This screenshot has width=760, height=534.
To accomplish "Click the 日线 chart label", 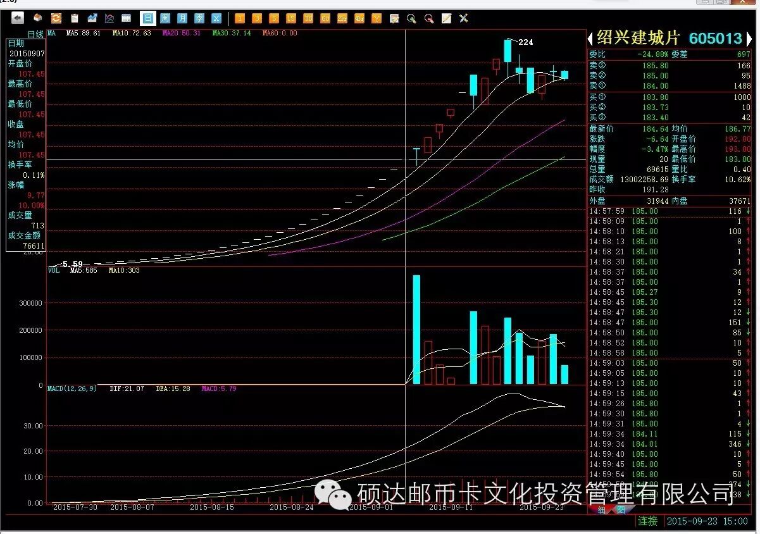I will point(35,34).
